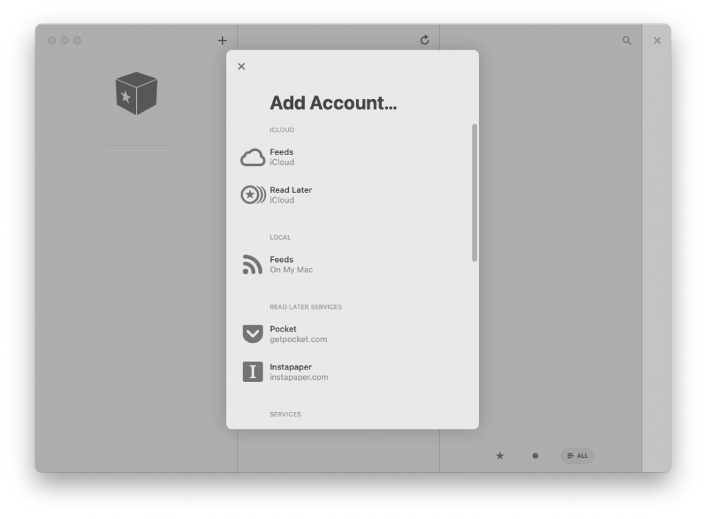Screen dimensions: 706x519
Task: Show starred articles with star icon
Action: pyautogui.click(x=500, y=456)
